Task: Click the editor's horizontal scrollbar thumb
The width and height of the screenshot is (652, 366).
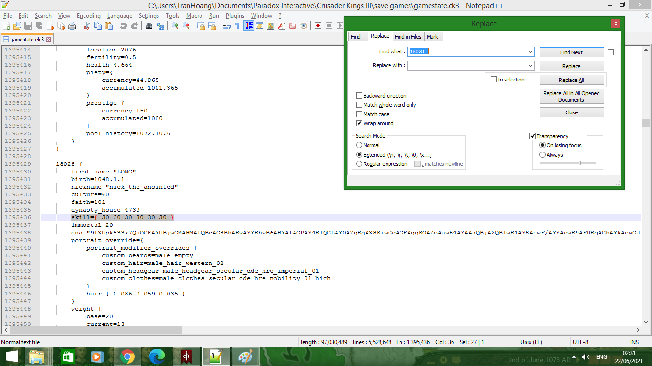Action: 95,330
